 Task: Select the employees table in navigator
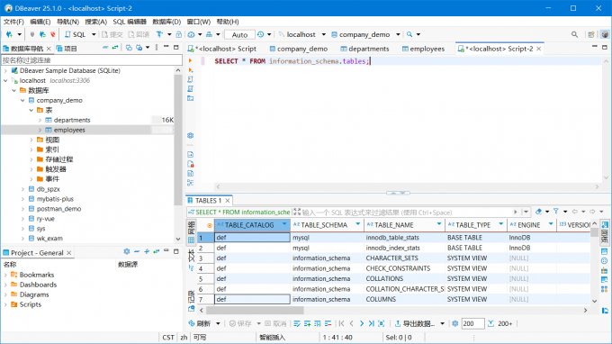click(x=69, y=130)
